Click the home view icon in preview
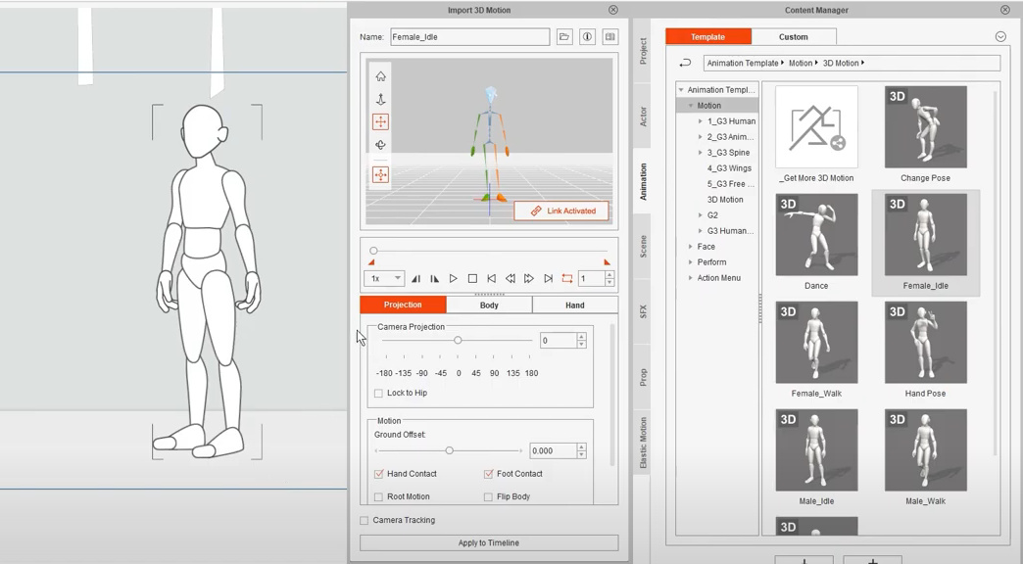Viewport: 1023px width, 564px height. click(380, 76)
